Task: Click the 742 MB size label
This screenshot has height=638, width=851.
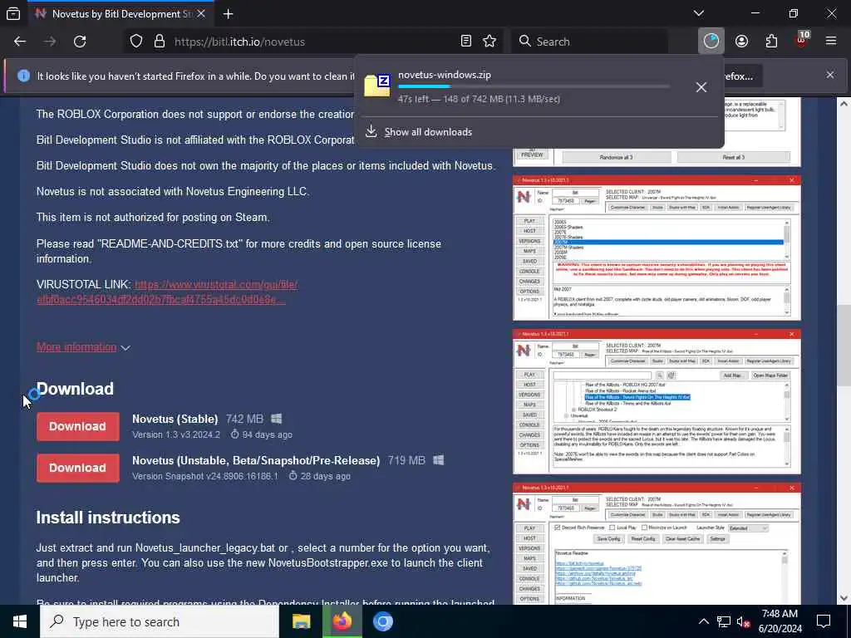Action: pyautogui.click(x=244, y=420)
